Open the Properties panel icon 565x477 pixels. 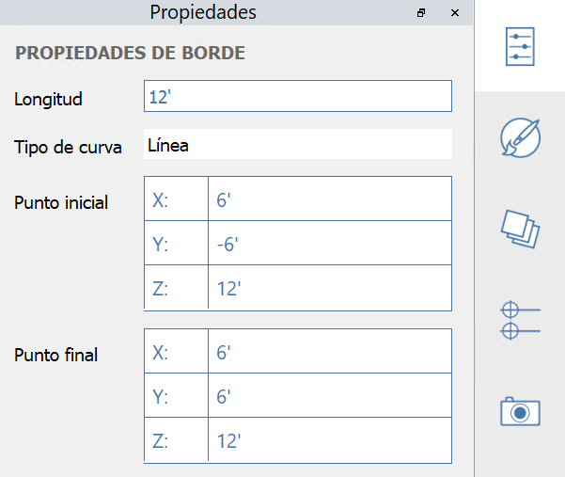(x=520, y=44)
